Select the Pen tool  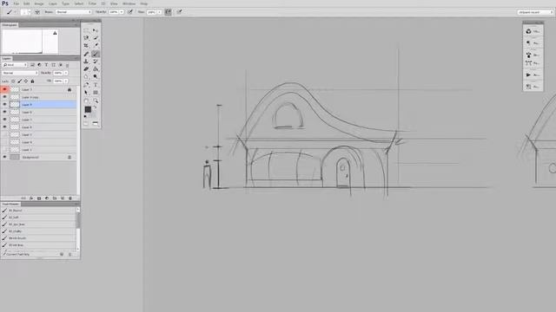click(86, 85)
